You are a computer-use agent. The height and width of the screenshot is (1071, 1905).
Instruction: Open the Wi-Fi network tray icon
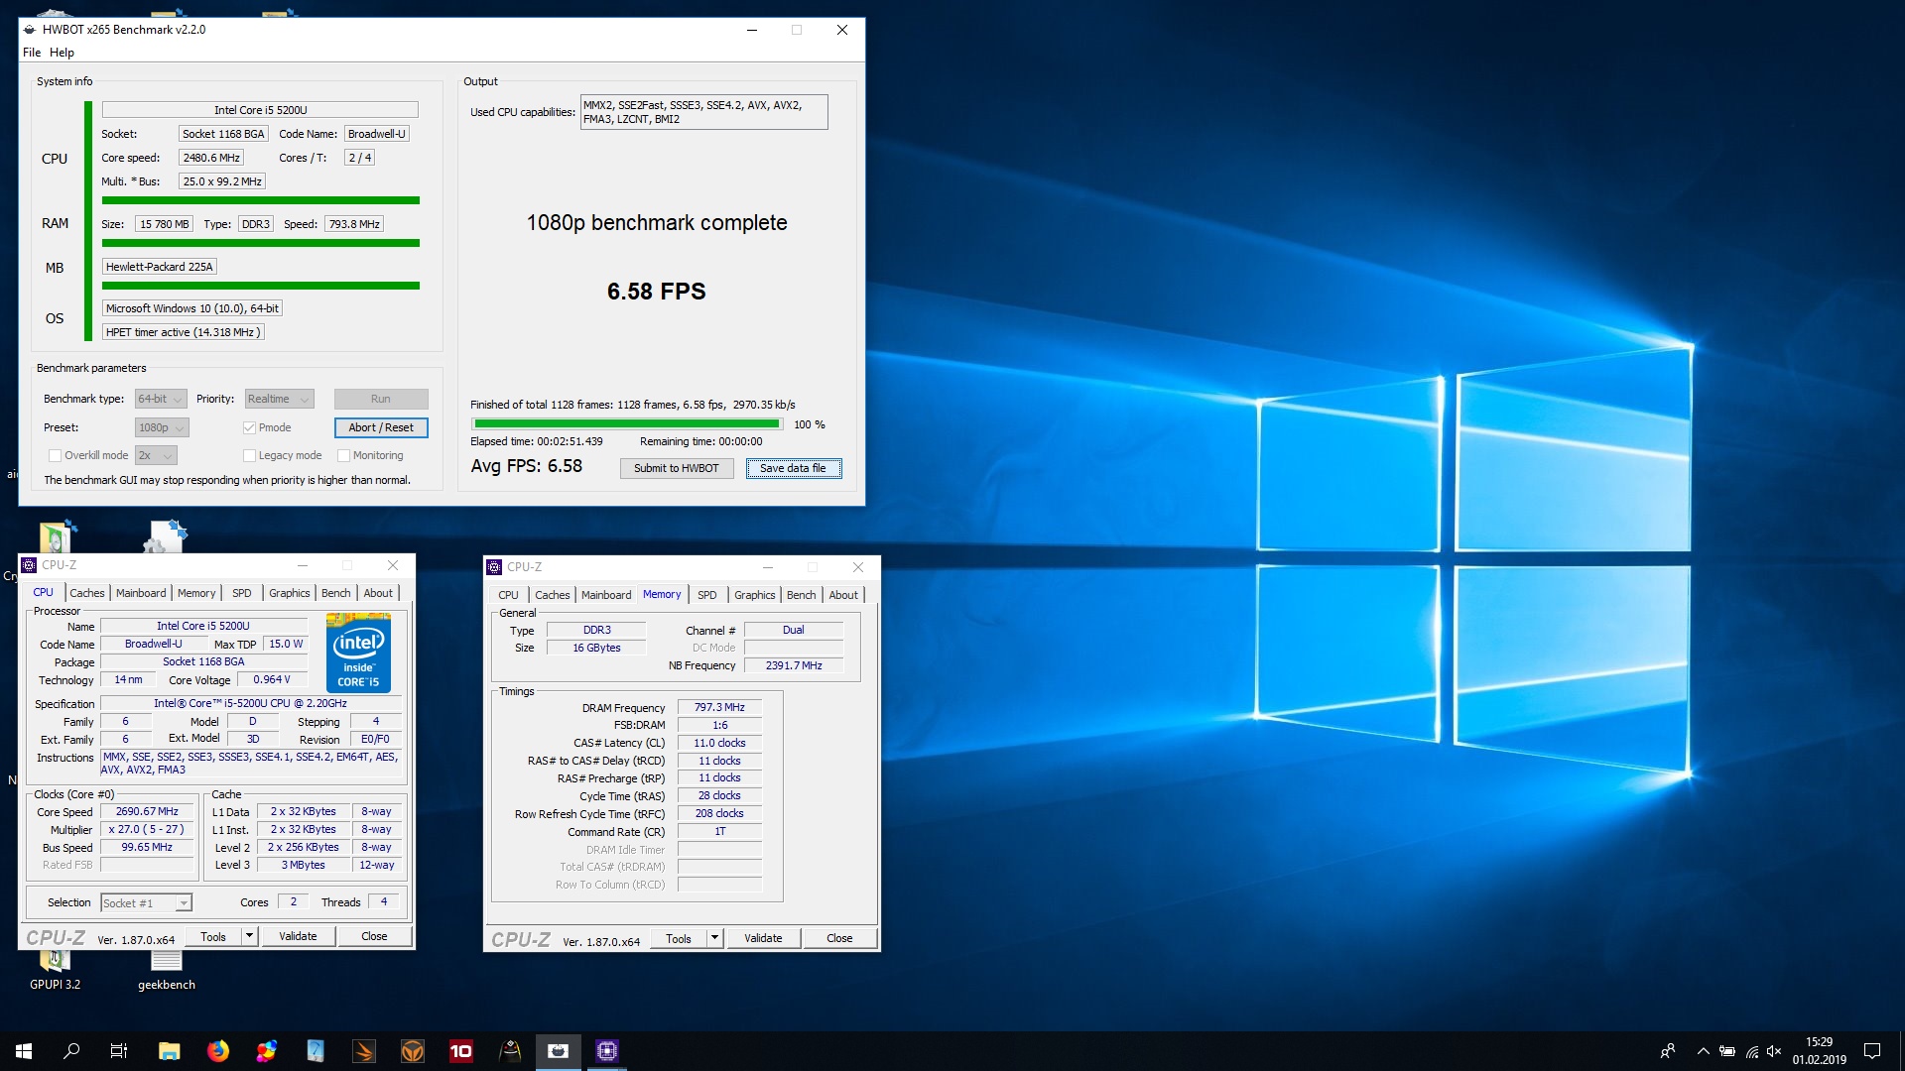click(x=1752, y=1051)
